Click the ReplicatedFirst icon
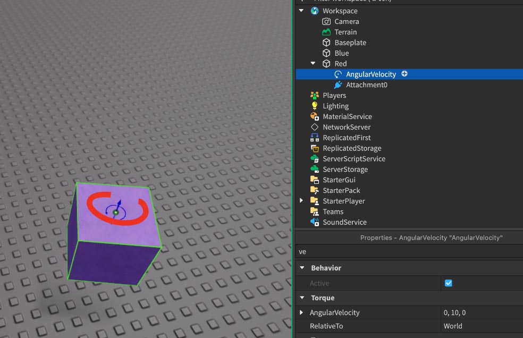 tap(315, 138)
